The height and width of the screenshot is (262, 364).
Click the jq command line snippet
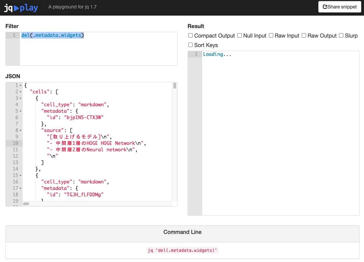click(183, 250)
